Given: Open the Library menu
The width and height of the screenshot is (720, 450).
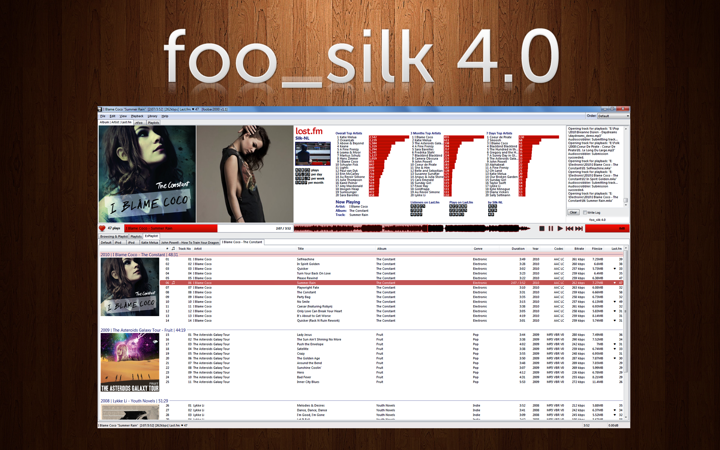Looking at the screenshot, I should click(153, 116).
